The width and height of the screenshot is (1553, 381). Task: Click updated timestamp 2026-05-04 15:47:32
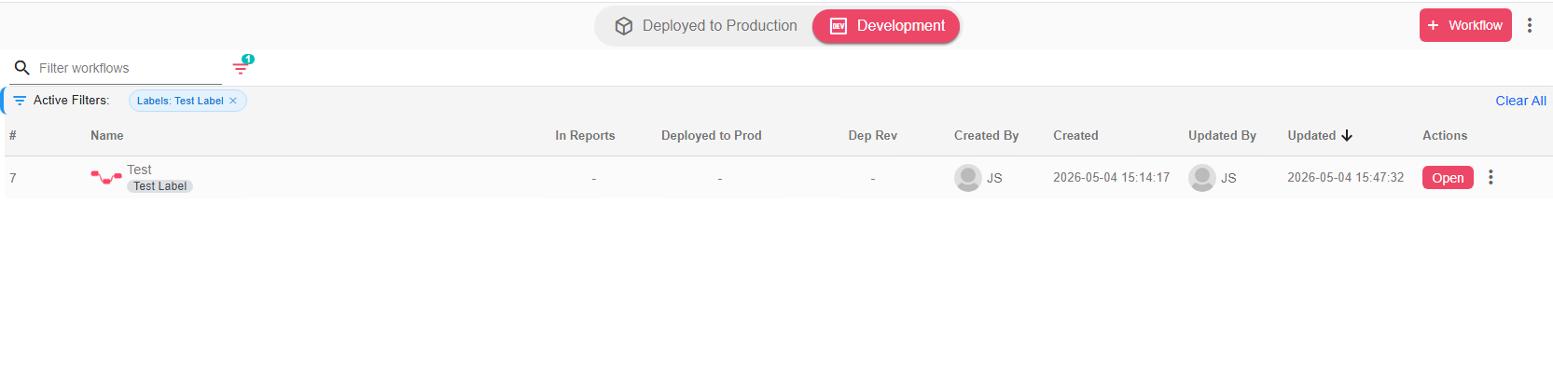(x=1345, y=178)
